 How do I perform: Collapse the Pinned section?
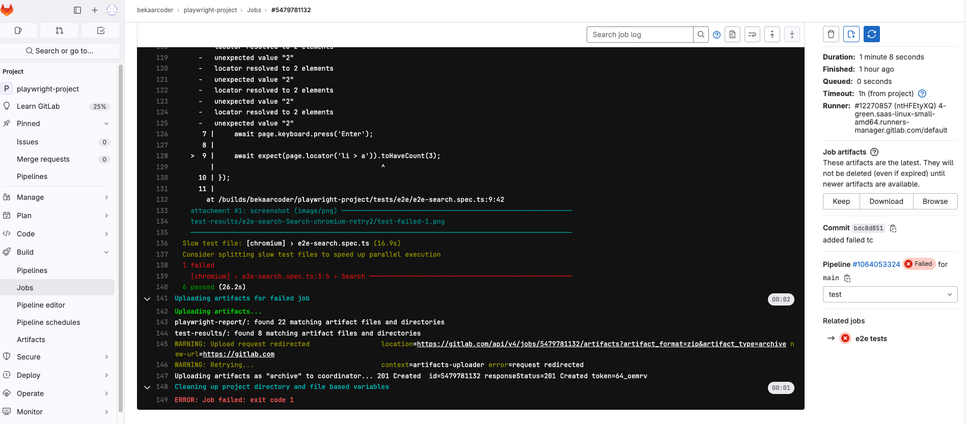(x=57, y=124)
